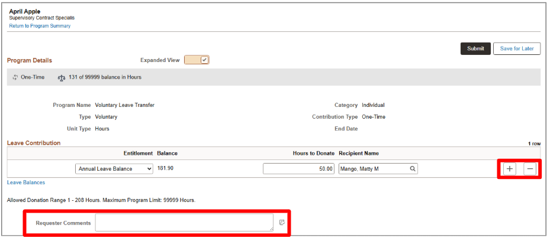
Task: Click the balance scale icon
Action: (x=62, y=77)
